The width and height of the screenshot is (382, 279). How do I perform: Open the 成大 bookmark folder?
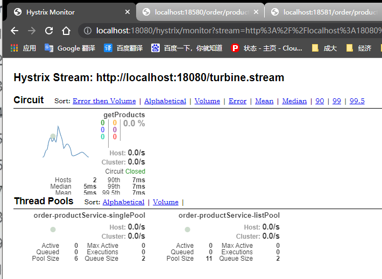tap(324, 48)
